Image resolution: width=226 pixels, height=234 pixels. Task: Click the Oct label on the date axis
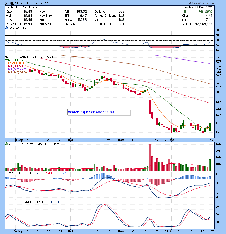tap(70, 140)
